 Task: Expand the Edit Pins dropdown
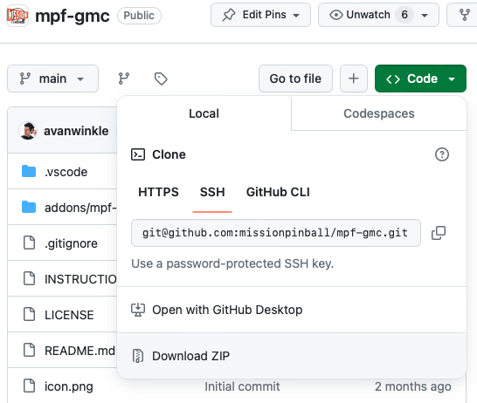[260, 15]
